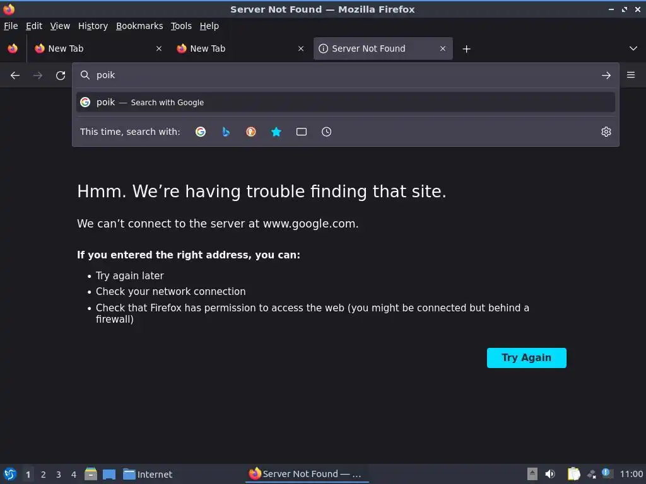Click the Try Again button

(x=527, y=358)
